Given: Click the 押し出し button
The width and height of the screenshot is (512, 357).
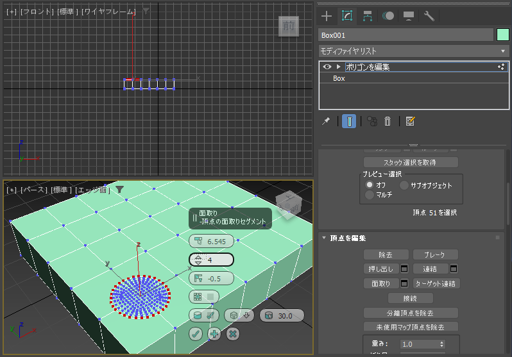Looking at the screenshot, I should (x=381, y=269).
